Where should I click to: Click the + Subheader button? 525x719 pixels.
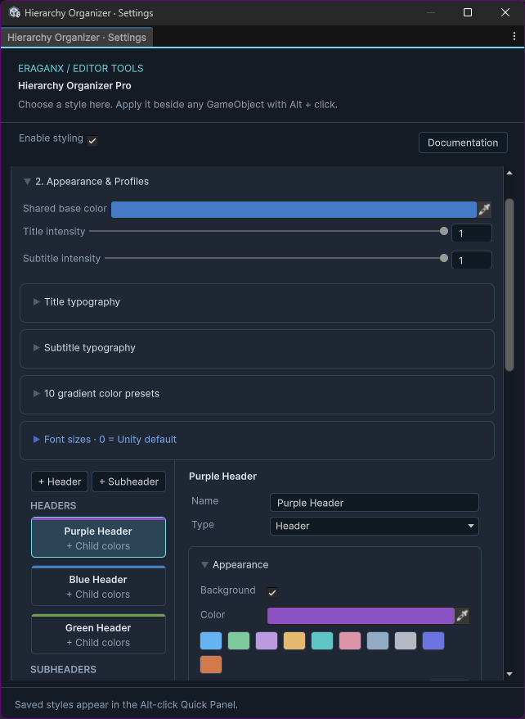(x=128, y=482)
